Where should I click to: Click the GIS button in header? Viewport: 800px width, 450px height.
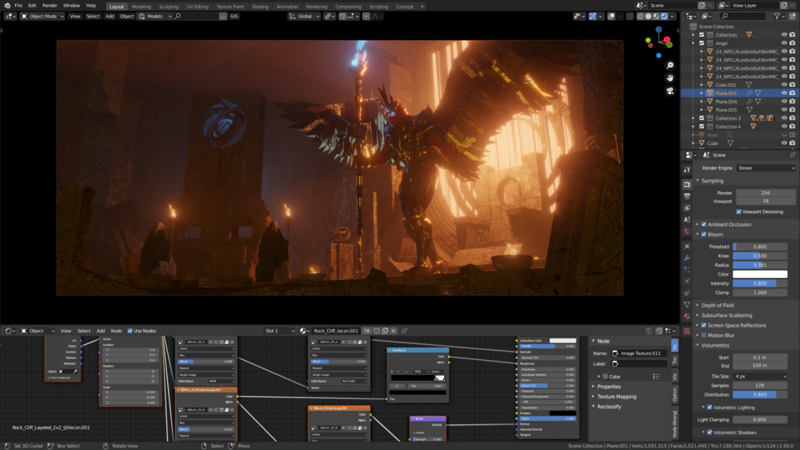[x=234, y=16]
